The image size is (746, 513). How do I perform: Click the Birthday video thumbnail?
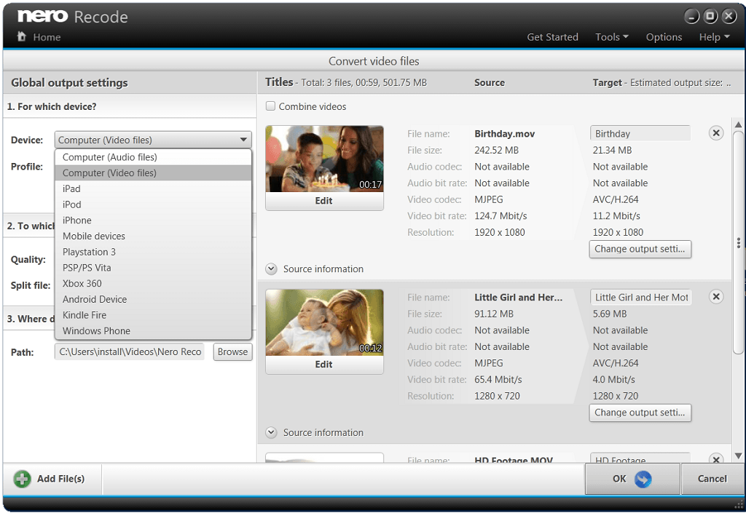point(324,159)
